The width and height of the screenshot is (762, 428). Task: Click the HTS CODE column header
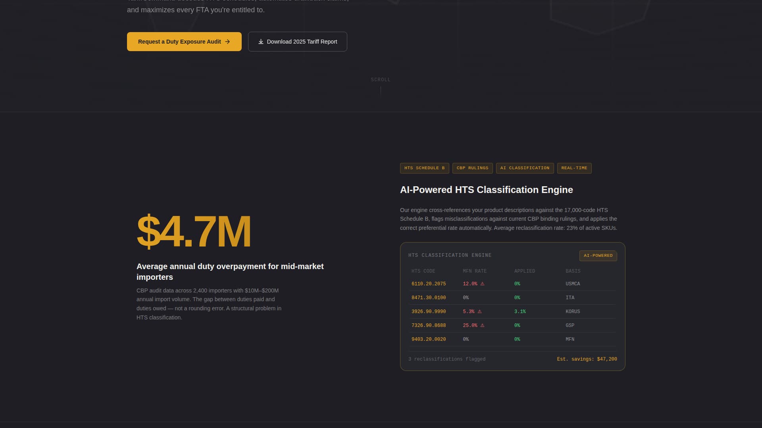click(423, 271)
